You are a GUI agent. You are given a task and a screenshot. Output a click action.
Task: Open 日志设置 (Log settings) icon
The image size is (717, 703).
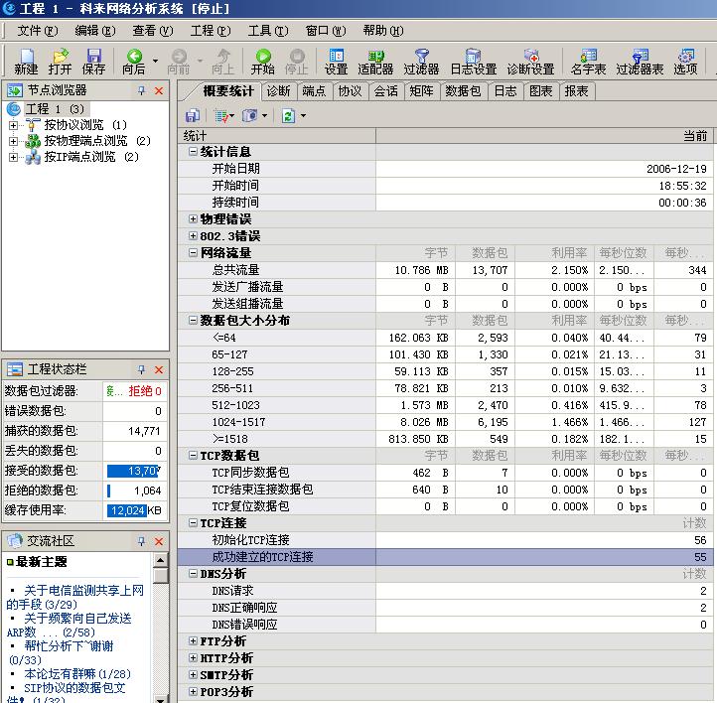tap(473, 61)
